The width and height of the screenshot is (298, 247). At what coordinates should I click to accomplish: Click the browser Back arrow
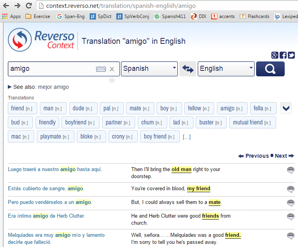click(x=6, y=6)
